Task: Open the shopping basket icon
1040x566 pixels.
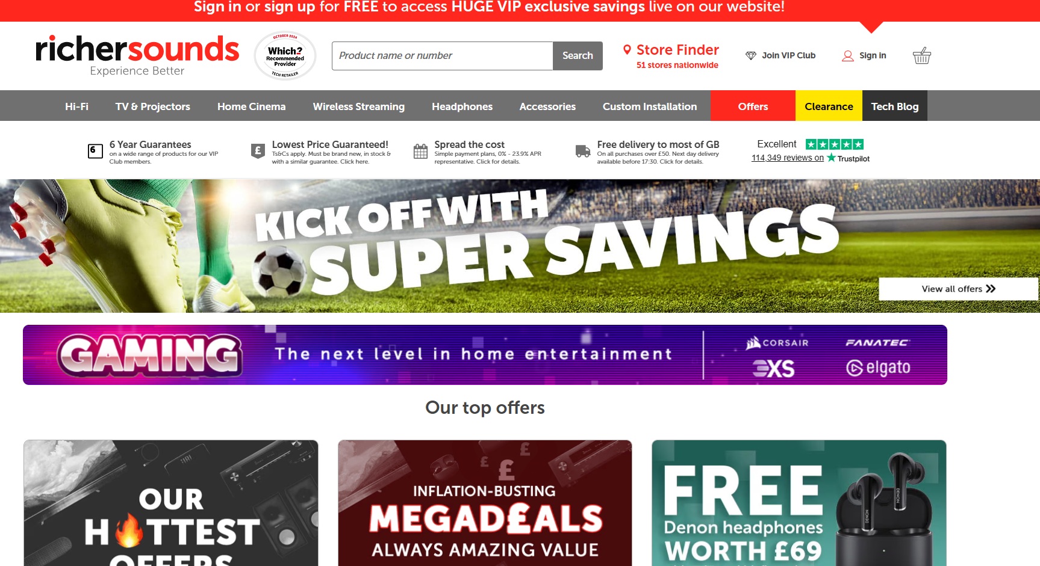Action: [x=922, y=56]
